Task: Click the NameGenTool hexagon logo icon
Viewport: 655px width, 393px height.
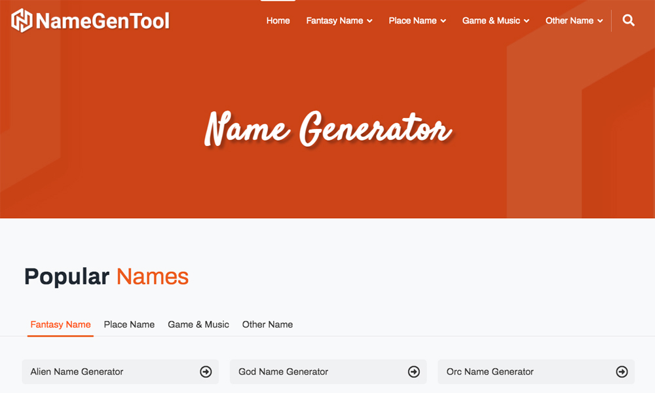Action: pyautogui.click(x=22, y=20)
